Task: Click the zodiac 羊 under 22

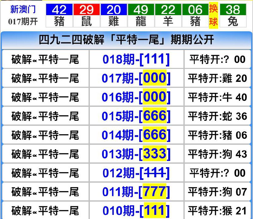Action: 168,21
